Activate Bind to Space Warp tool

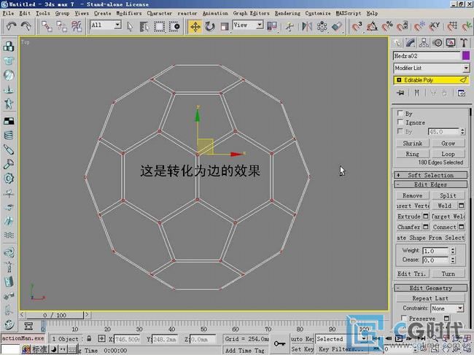[77, 26]
